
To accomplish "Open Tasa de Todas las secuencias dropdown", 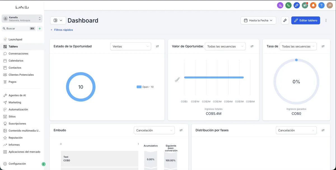I will (298, 46).
